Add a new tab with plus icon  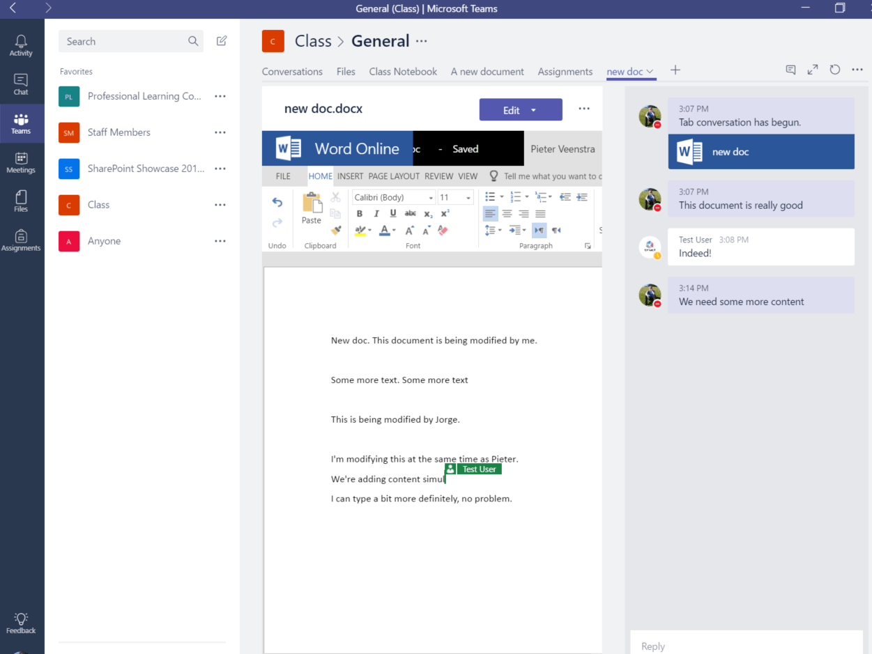pyautogui.click(x=675, y=70)
